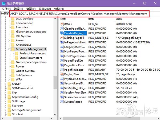Open the 帮助(H) menu
The height and width of the screenshot is (120, 160).
click(59, 9)
